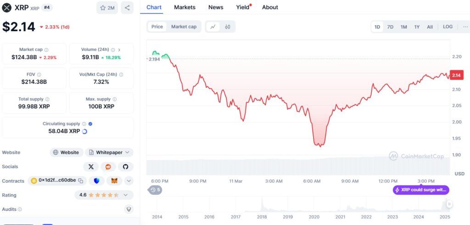Toggle the LOG scale option

pyautogui.click(x=448, y=27)
